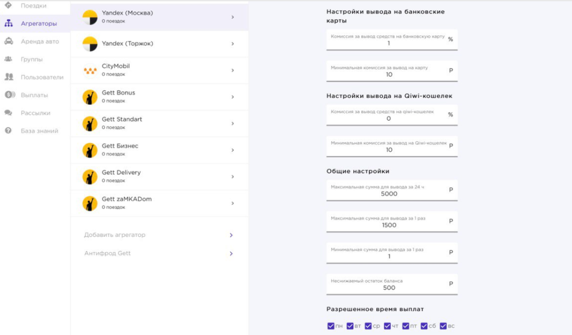Disable the вс (Sunday) payout checkbox
572x335 pixels.
pyautogui.click(x=443, y=326)
